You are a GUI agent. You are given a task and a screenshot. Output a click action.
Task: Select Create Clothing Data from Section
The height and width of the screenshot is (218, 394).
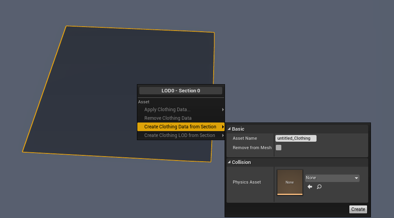coord(180,127)
